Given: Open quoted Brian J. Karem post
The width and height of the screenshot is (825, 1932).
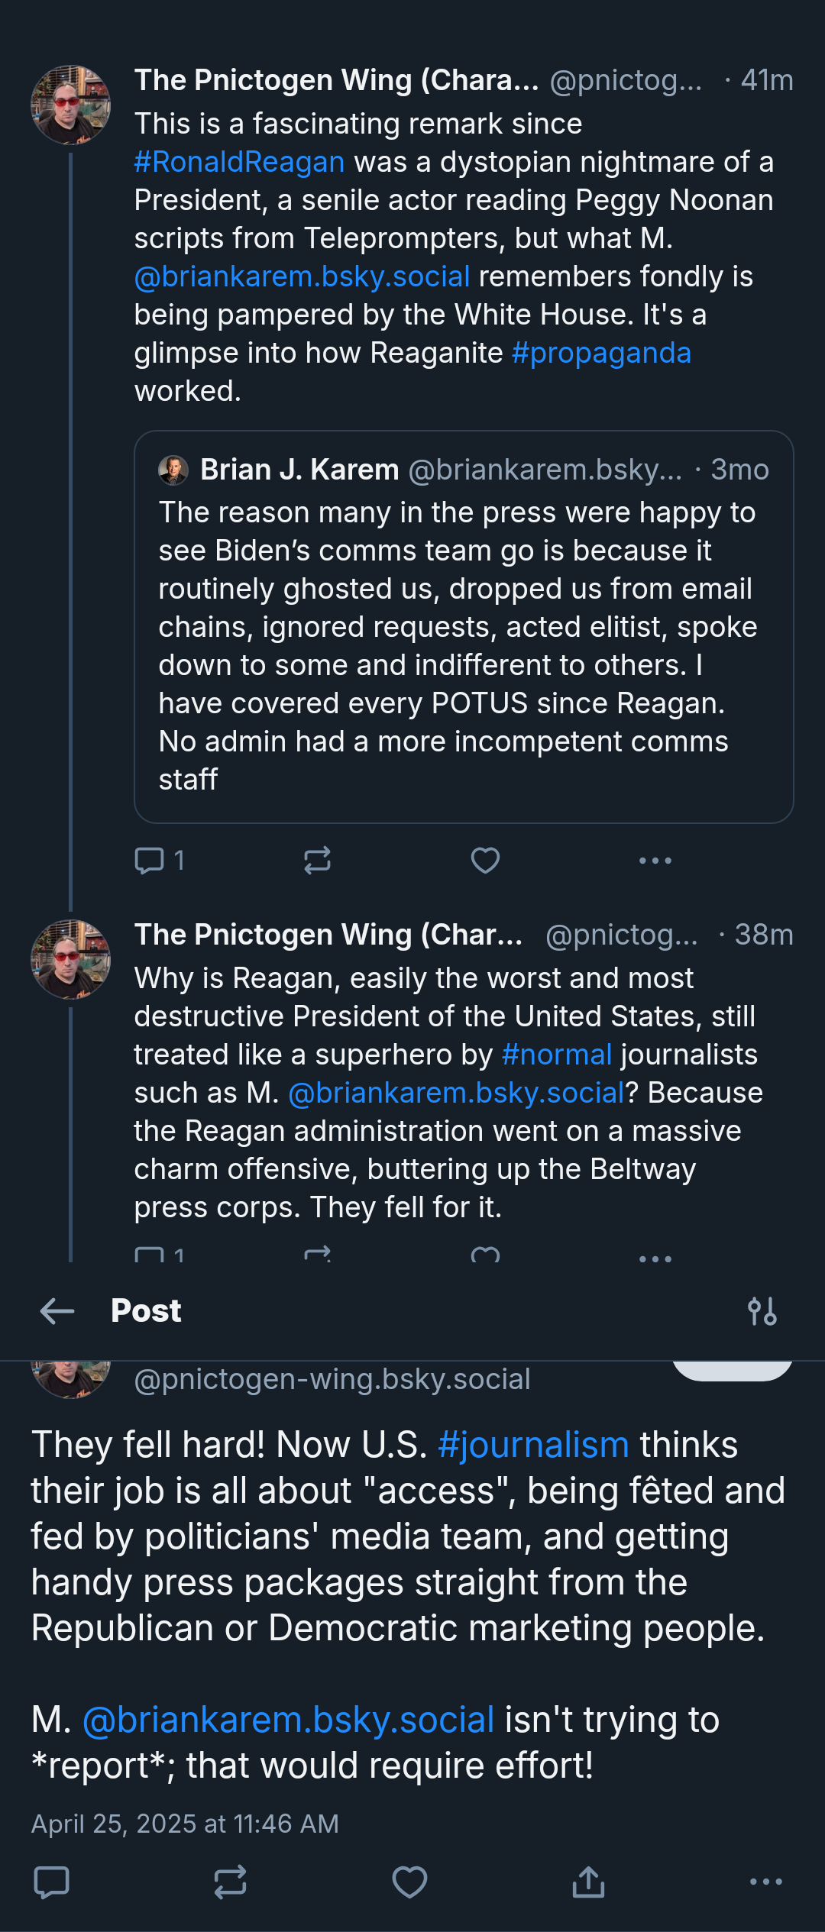Looking at the screenshot, I should pyautogui.click(x=464, y=627).
